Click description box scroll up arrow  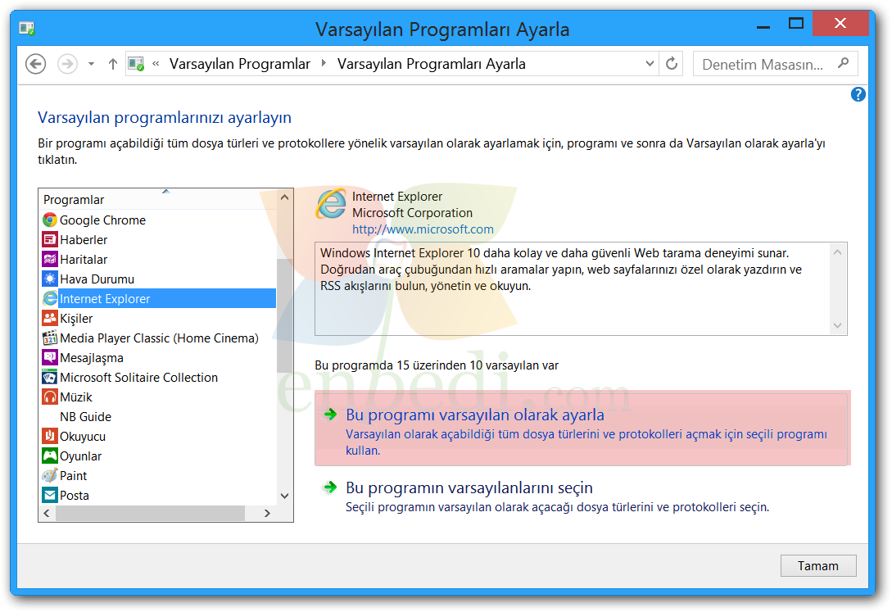[x=837, y=252]
